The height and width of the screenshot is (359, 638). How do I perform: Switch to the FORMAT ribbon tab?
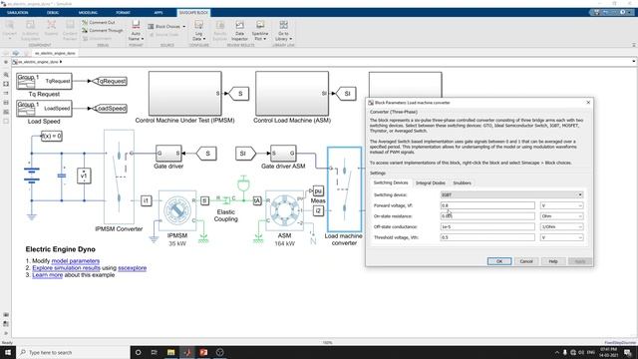point(123,13)
